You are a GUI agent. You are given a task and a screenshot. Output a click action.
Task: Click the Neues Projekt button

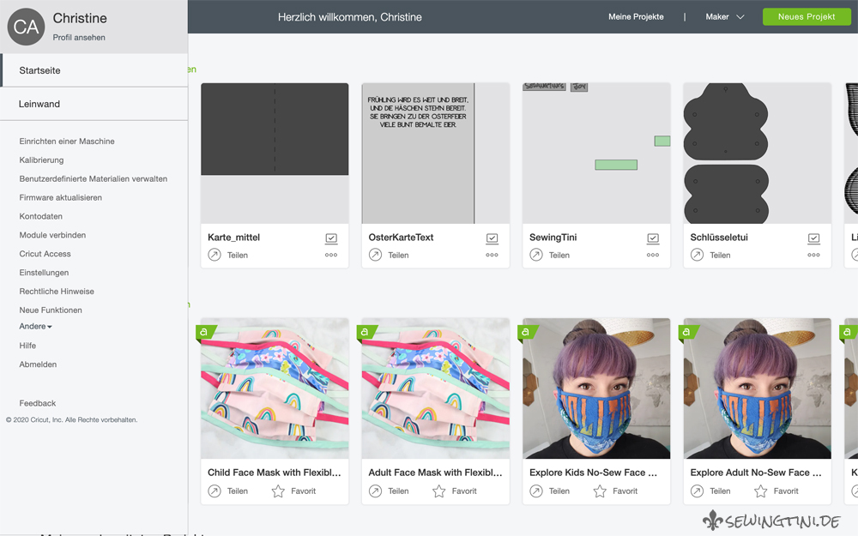(x=807, y=17)
